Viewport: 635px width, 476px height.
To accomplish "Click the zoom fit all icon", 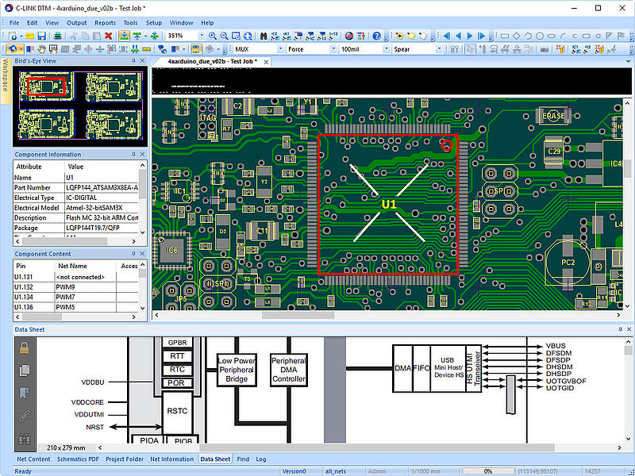I will pos(248,36).
